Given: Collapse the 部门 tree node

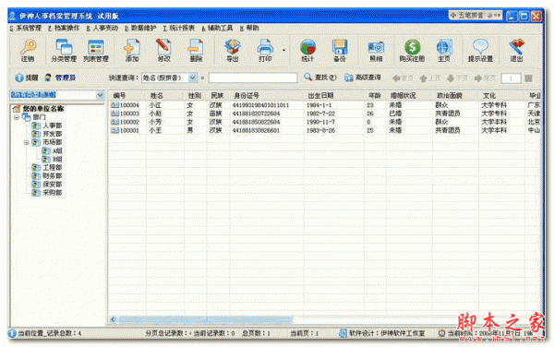Looking at the screenshot, I should click(17, 117).
